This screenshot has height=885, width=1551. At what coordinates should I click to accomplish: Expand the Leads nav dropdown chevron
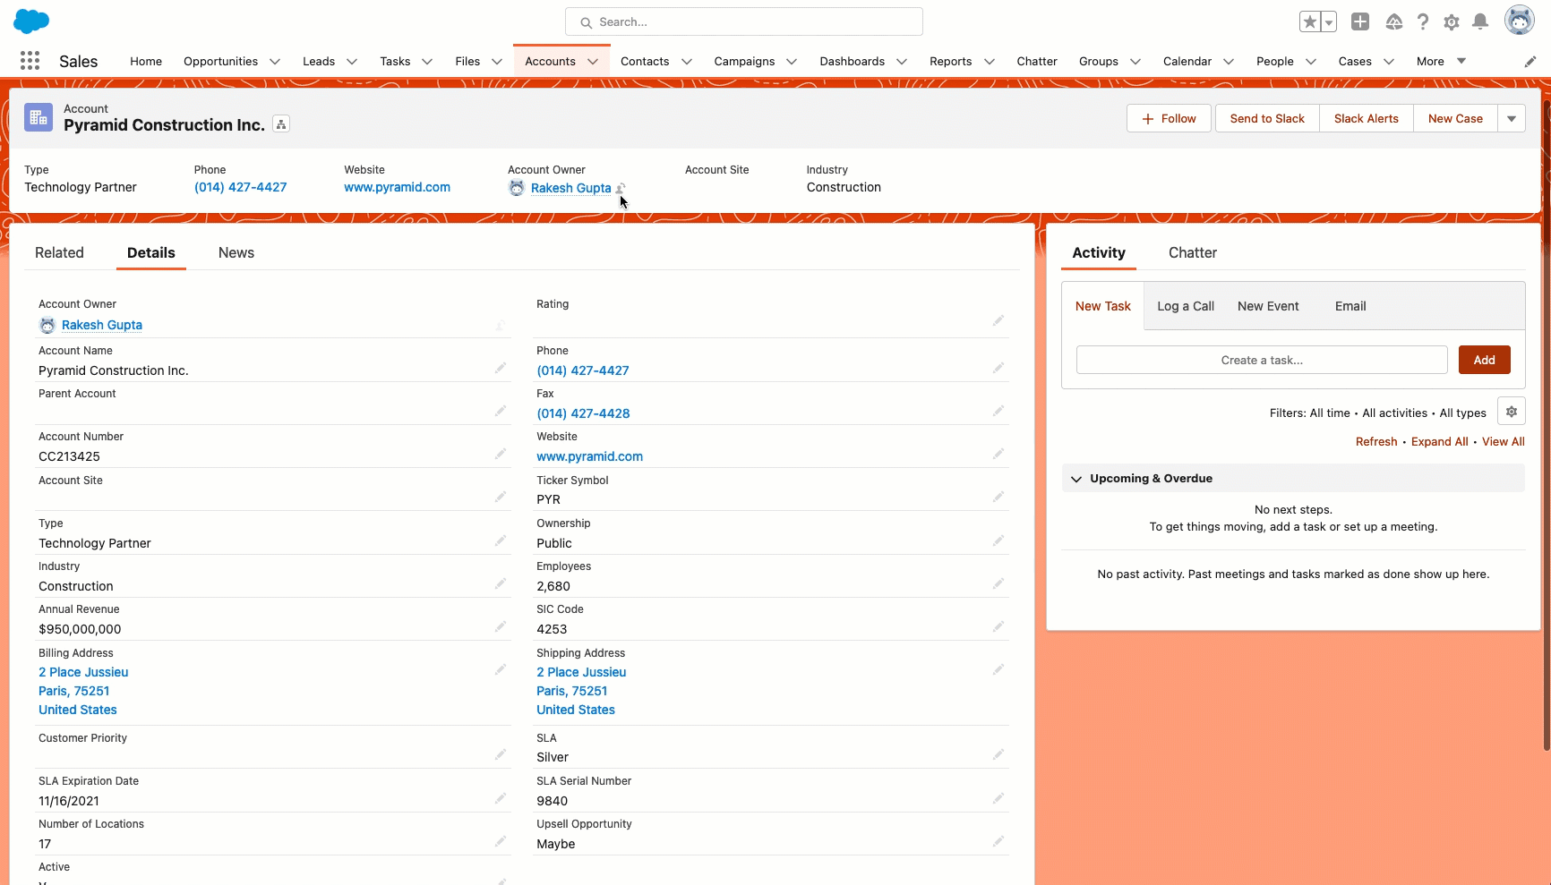(x=352, y=62)
